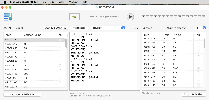Select source row 022:01:010 O
209x100 pixels.
(34, 40)
